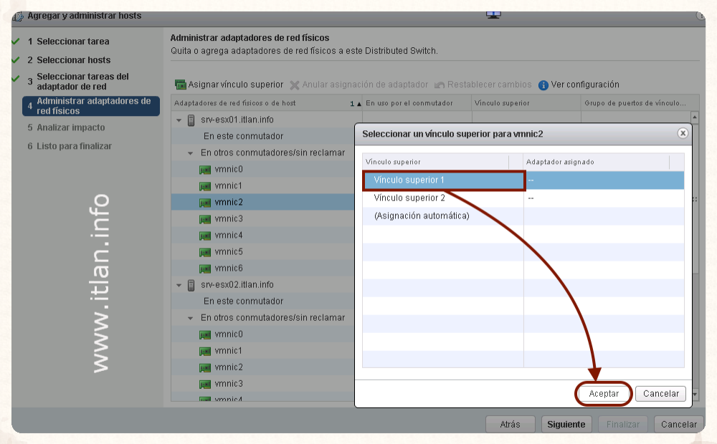The width and height of the screenshot is (717, 444).
Task: Go to wizard step 1 Seleccionar tarea
Action: click(x=68, y=42)
